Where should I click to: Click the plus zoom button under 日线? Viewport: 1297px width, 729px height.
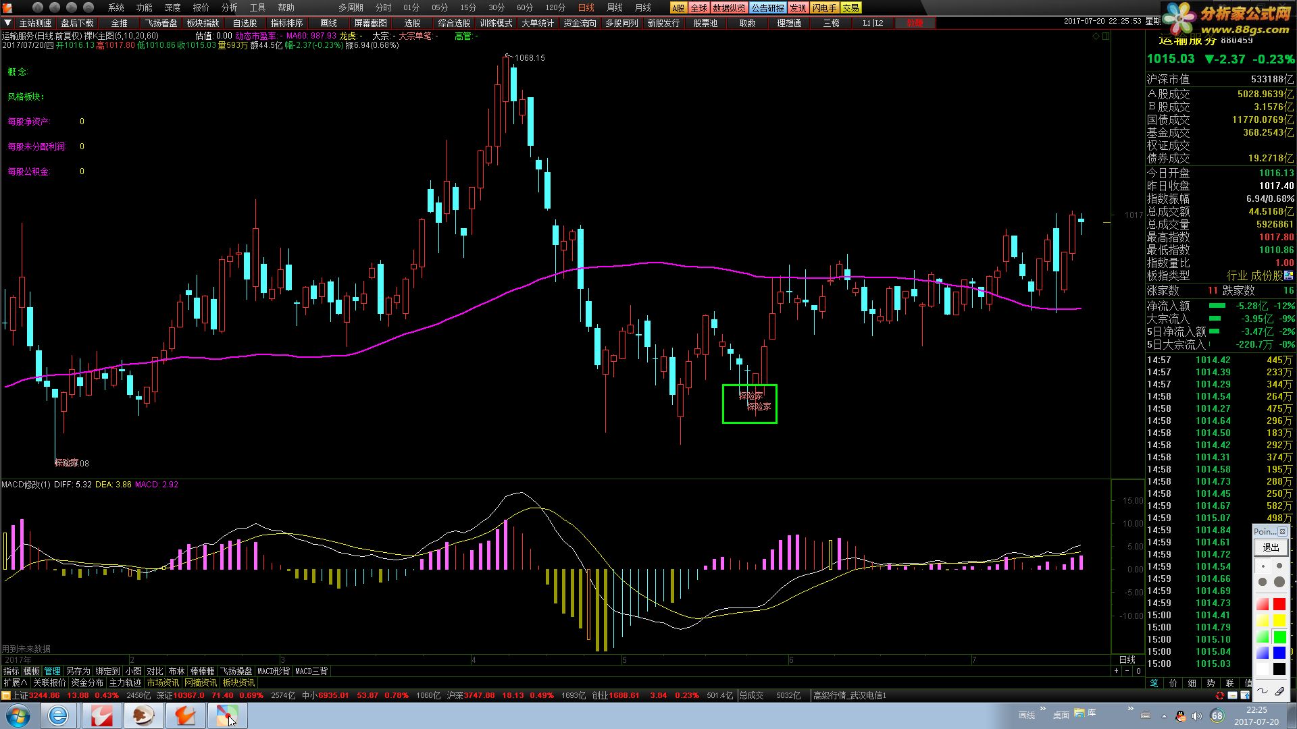tap(1116, 671)
